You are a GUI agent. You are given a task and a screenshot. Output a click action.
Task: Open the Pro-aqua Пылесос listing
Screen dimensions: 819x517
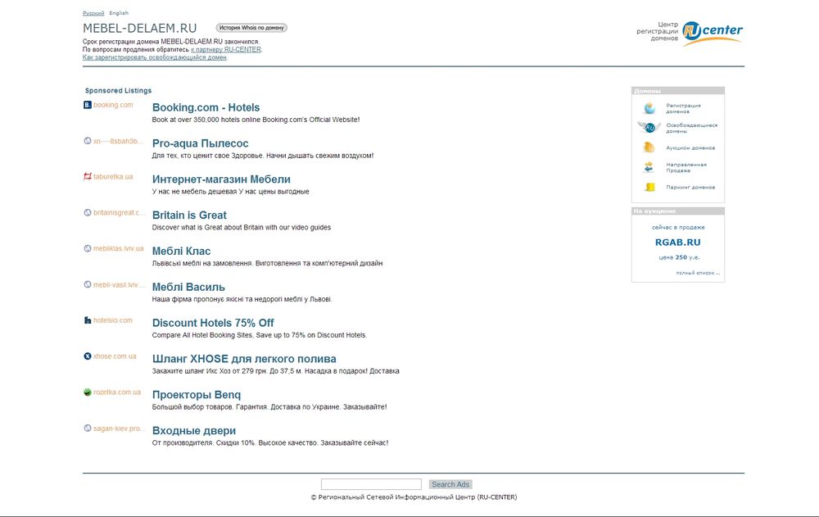200,143
